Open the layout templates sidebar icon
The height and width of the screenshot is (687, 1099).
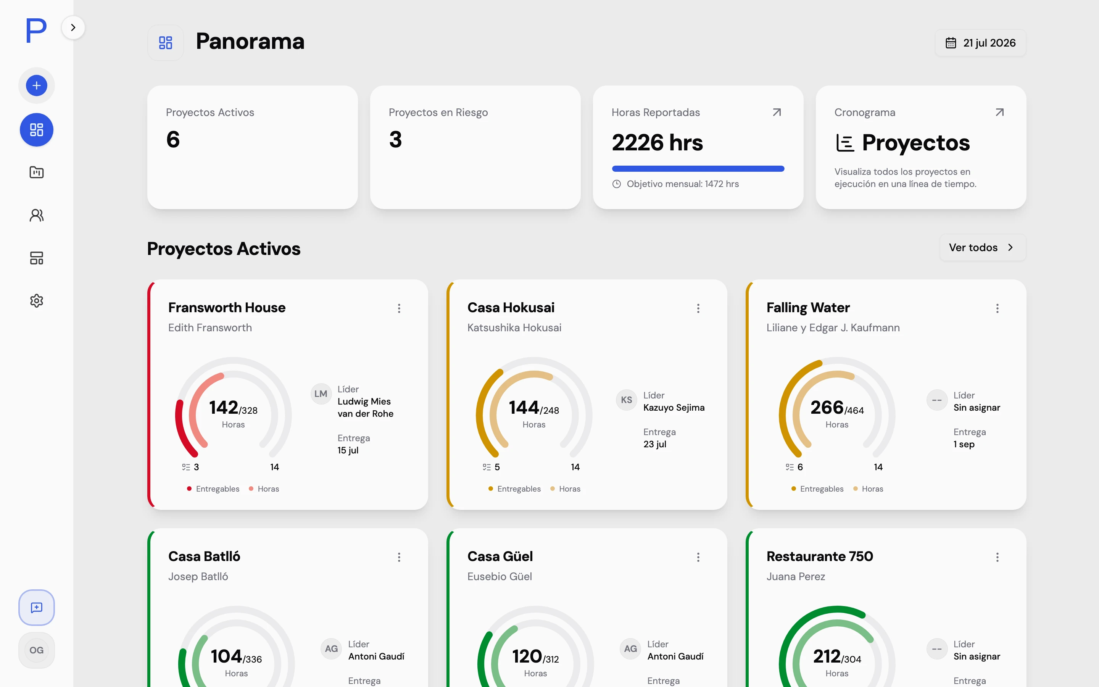(37, 258)
